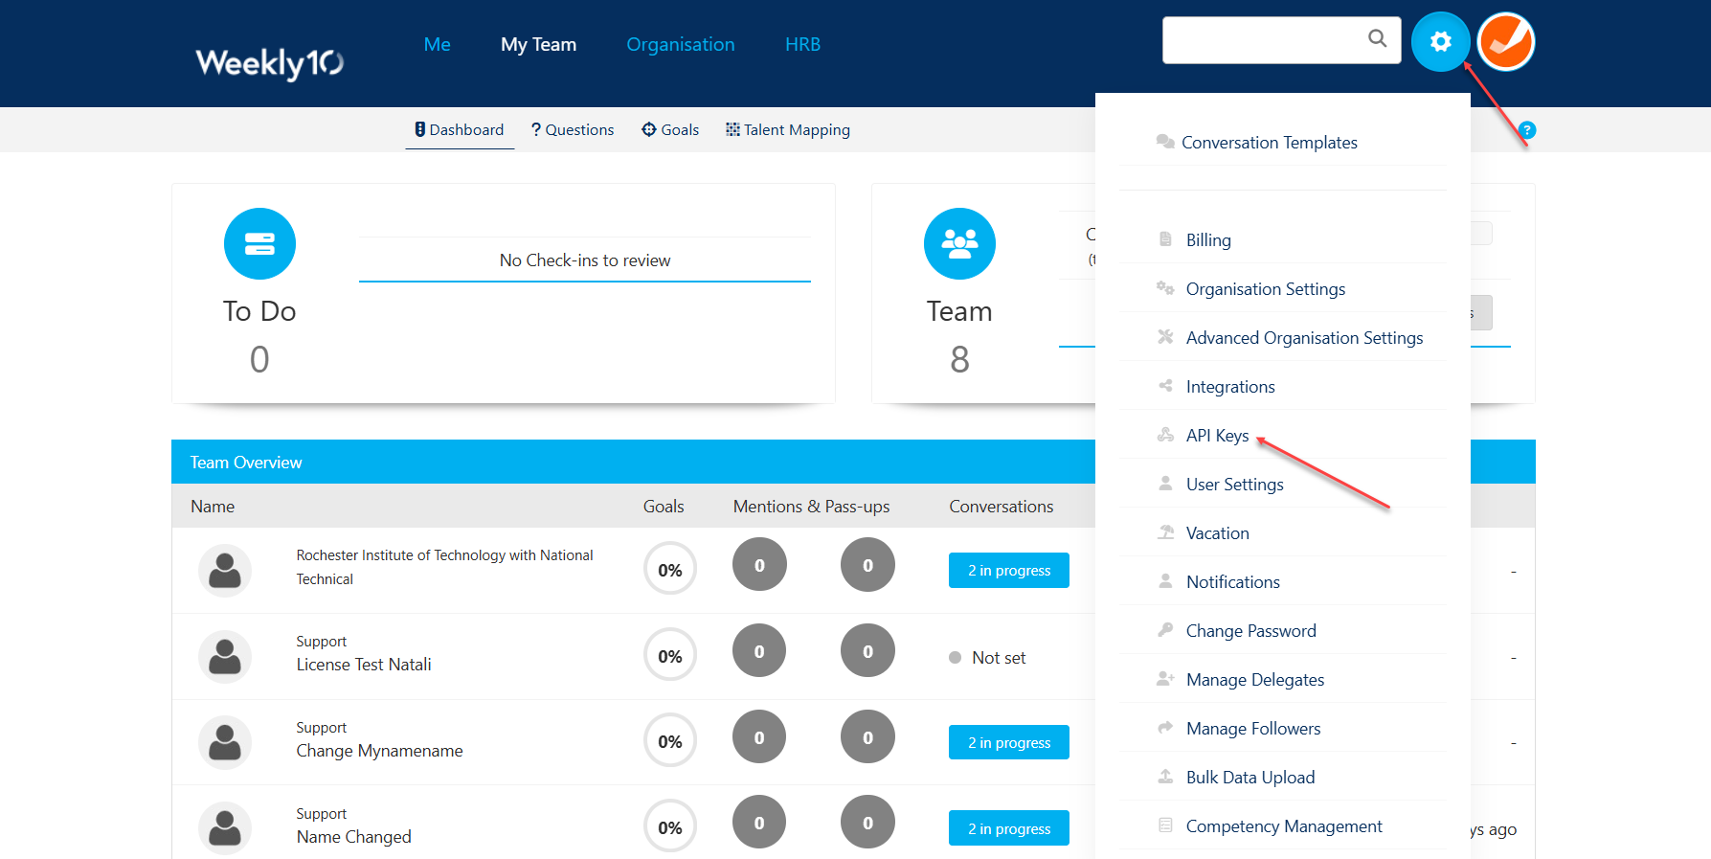Image resolution: width=1711 pixels, height=859 pixels.
Task: Select Change Password in the menu
Action: pyautogui.click(x=1250, y=631)
